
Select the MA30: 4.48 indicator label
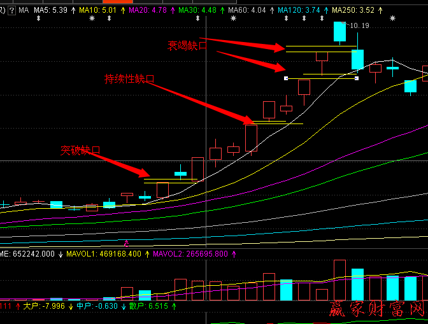198,10
